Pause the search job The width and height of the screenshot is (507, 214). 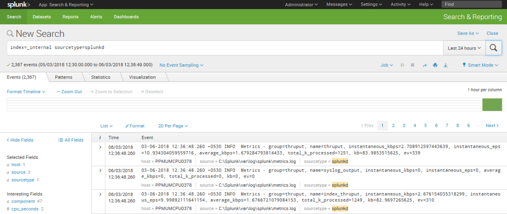pyautogui.click(x=402, y=65)
